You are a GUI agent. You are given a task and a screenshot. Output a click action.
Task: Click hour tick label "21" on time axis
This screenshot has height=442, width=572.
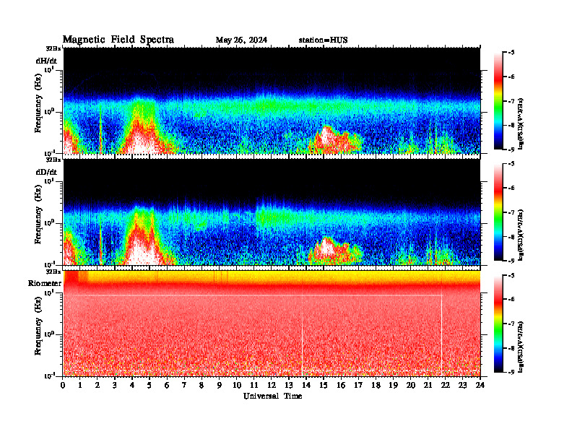(x=428, y=386)
